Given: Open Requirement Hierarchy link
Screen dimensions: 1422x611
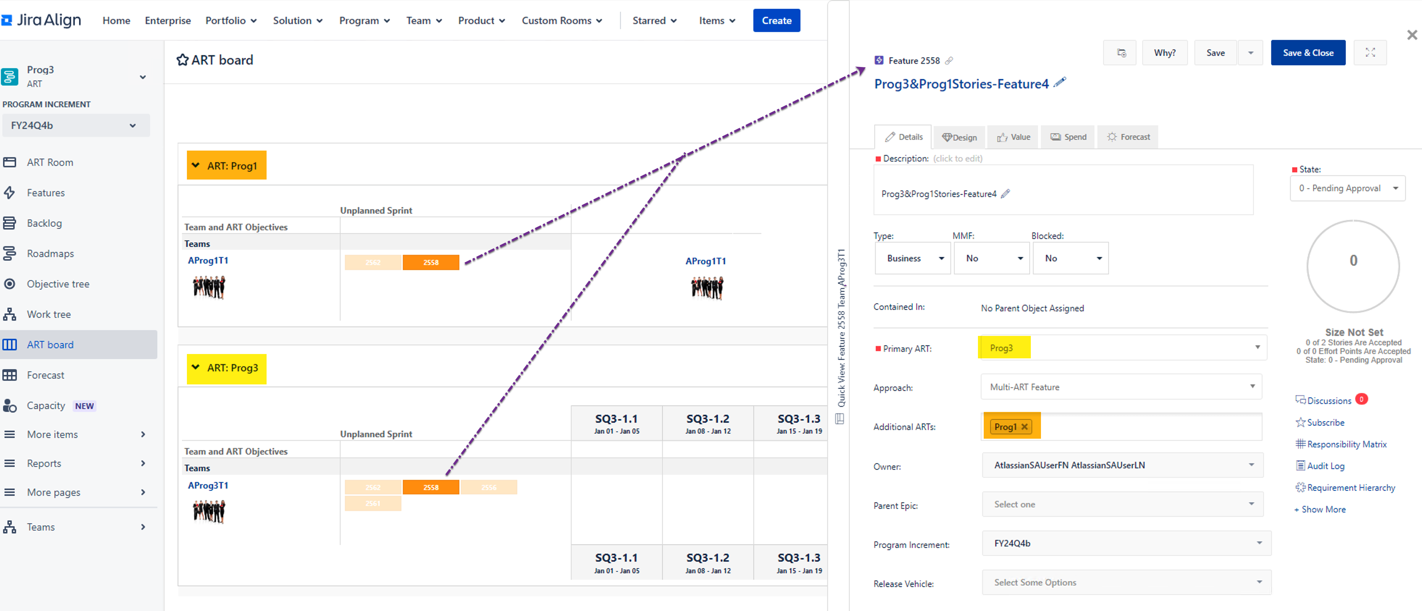Looking at the screenshot, I should (x=1350, y=488).
